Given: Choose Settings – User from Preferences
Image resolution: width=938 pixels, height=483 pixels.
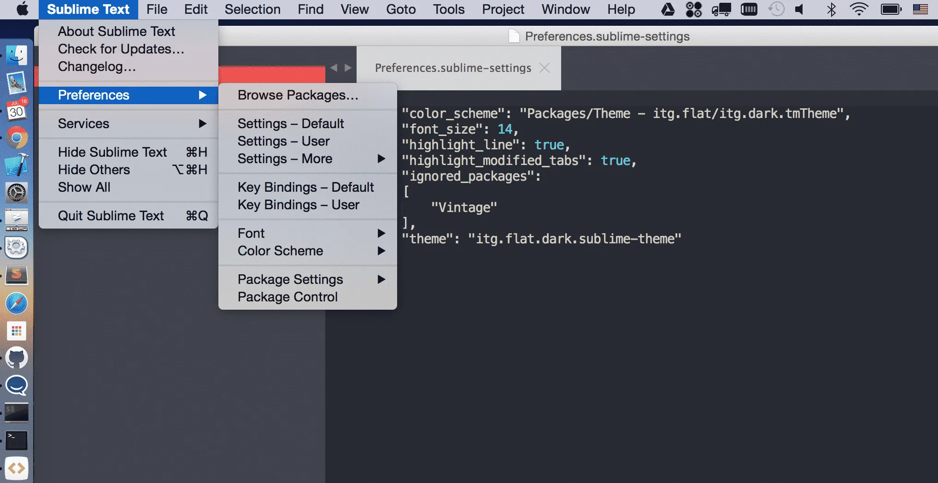Looking at the screenshot, I should [283, 141].
